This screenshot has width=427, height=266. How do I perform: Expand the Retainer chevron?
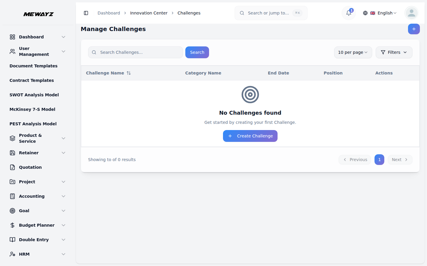point(63,153)
